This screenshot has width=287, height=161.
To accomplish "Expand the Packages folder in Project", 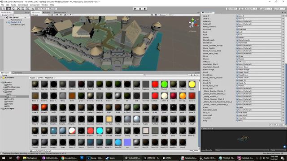I will click(x=1, y=109).
